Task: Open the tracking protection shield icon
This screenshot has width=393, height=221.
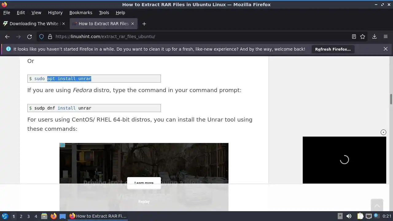Action: 41,37
